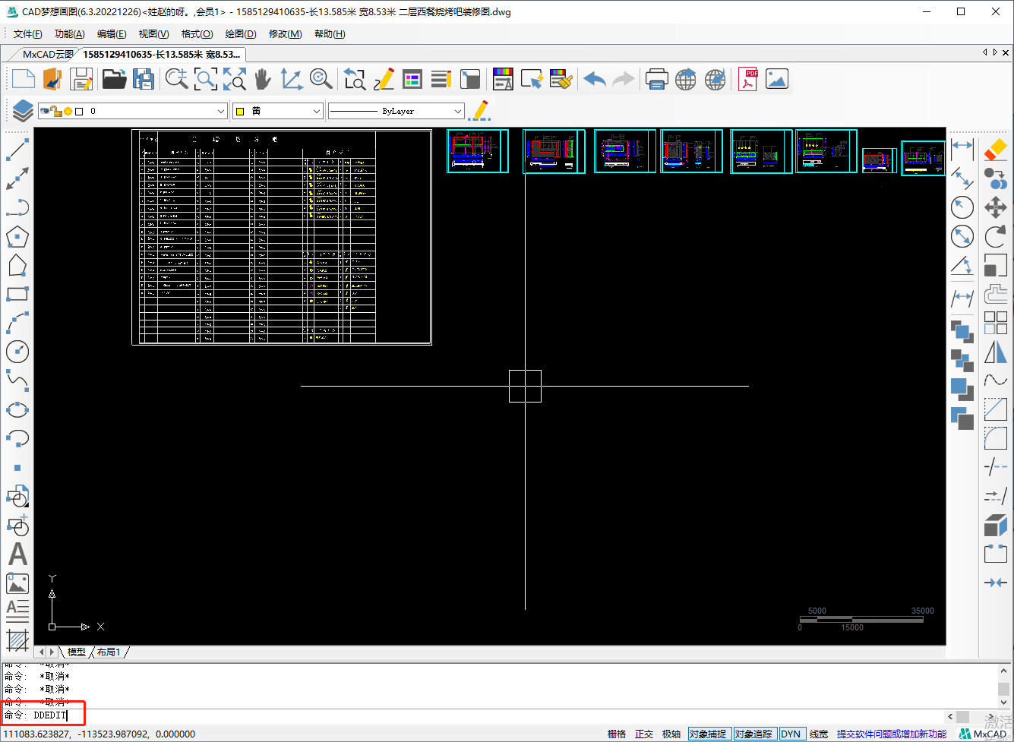Choose the Radius dimension tool

coord(962,207)
